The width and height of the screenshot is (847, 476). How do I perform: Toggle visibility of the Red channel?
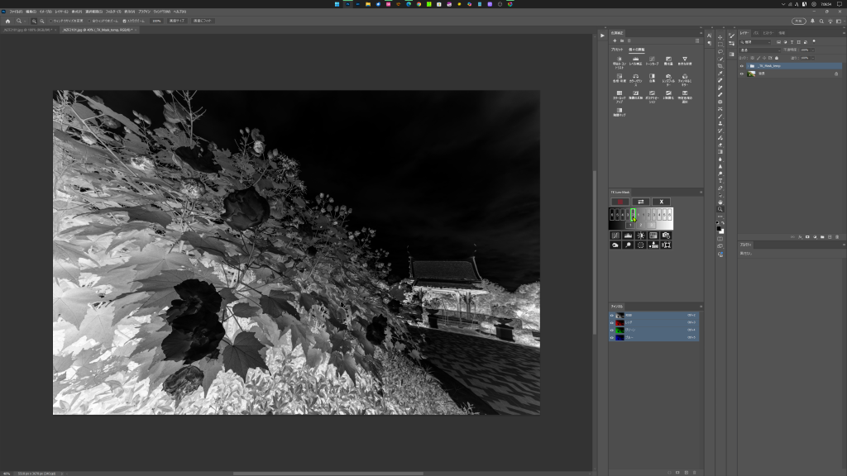click(x=613, y=322)
